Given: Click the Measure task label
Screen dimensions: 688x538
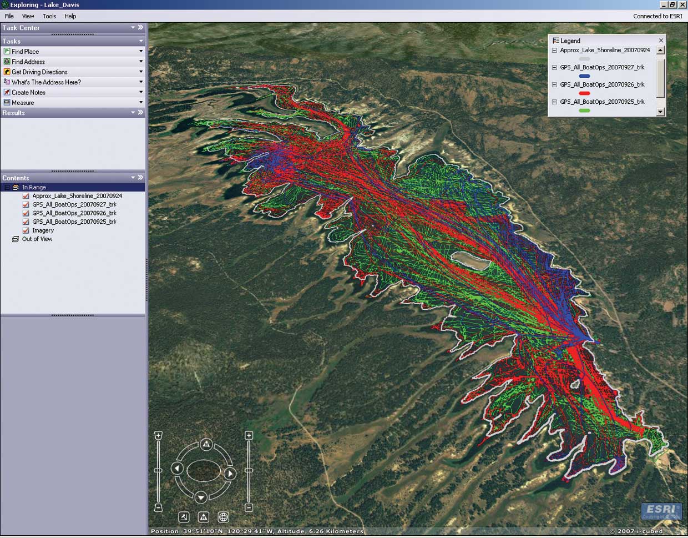Looking at the screenshot, I should pos(23,103).
